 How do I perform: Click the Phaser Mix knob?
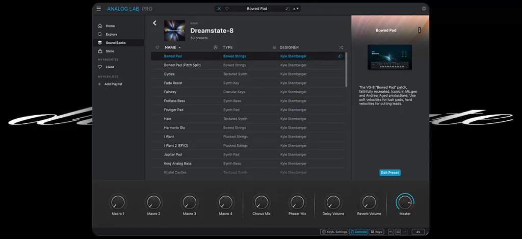297,202
